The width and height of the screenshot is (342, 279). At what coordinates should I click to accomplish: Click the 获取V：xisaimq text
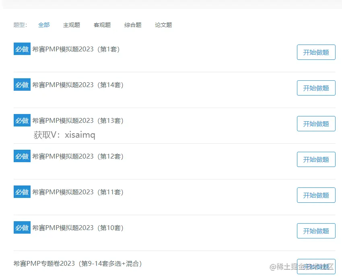(64, 135)
